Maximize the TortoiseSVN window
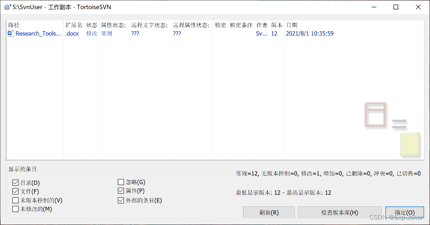This screenshot has width=430, height=225. (x=396, y=7)
